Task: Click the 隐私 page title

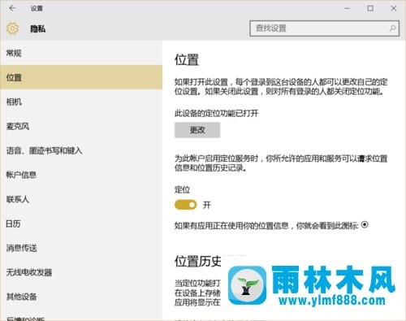Action: tap(37, 28)
